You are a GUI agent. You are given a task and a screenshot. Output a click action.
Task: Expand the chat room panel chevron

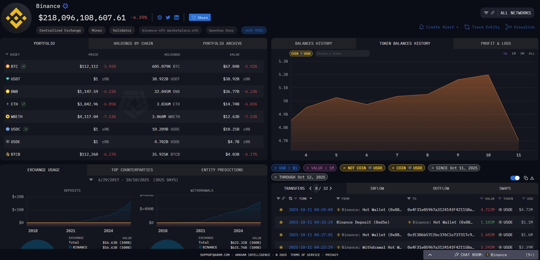430,255
